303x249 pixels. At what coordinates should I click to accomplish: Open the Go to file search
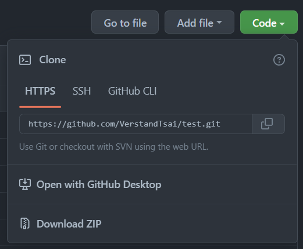(x=125, y=22)
